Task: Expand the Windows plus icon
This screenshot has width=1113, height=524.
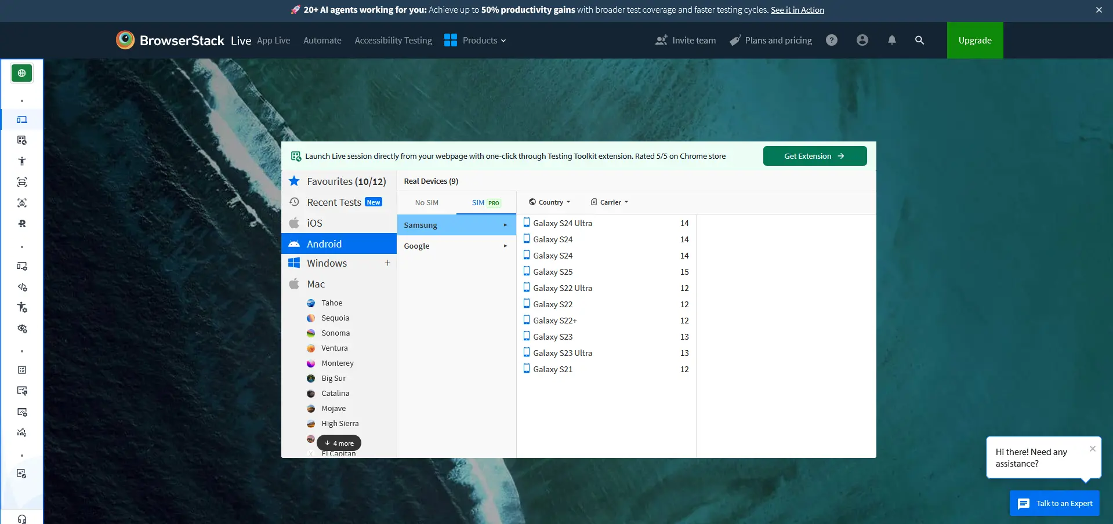Action: 387,263
